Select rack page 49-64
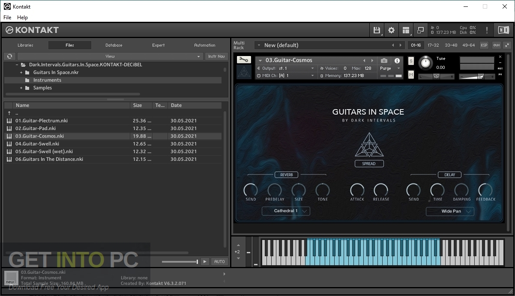The image size is (515, 296). pos(468,45)
